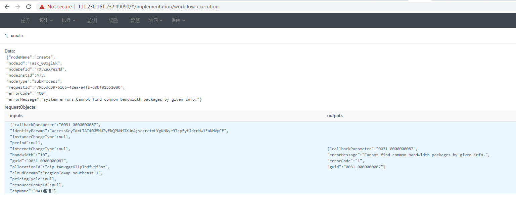The image size is (516, 199).
Task: Click the 智慧 menu item
Action: point(135,20)
